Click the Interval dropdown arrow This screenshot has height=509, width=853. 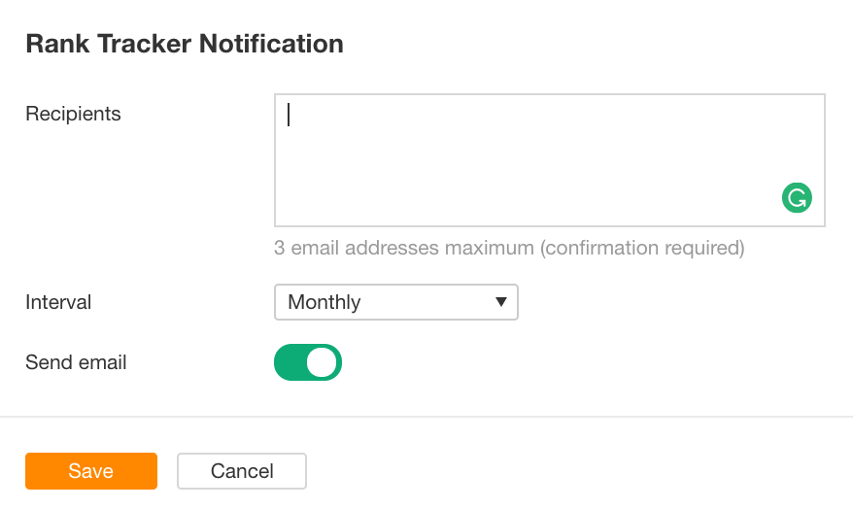(501, 302)
